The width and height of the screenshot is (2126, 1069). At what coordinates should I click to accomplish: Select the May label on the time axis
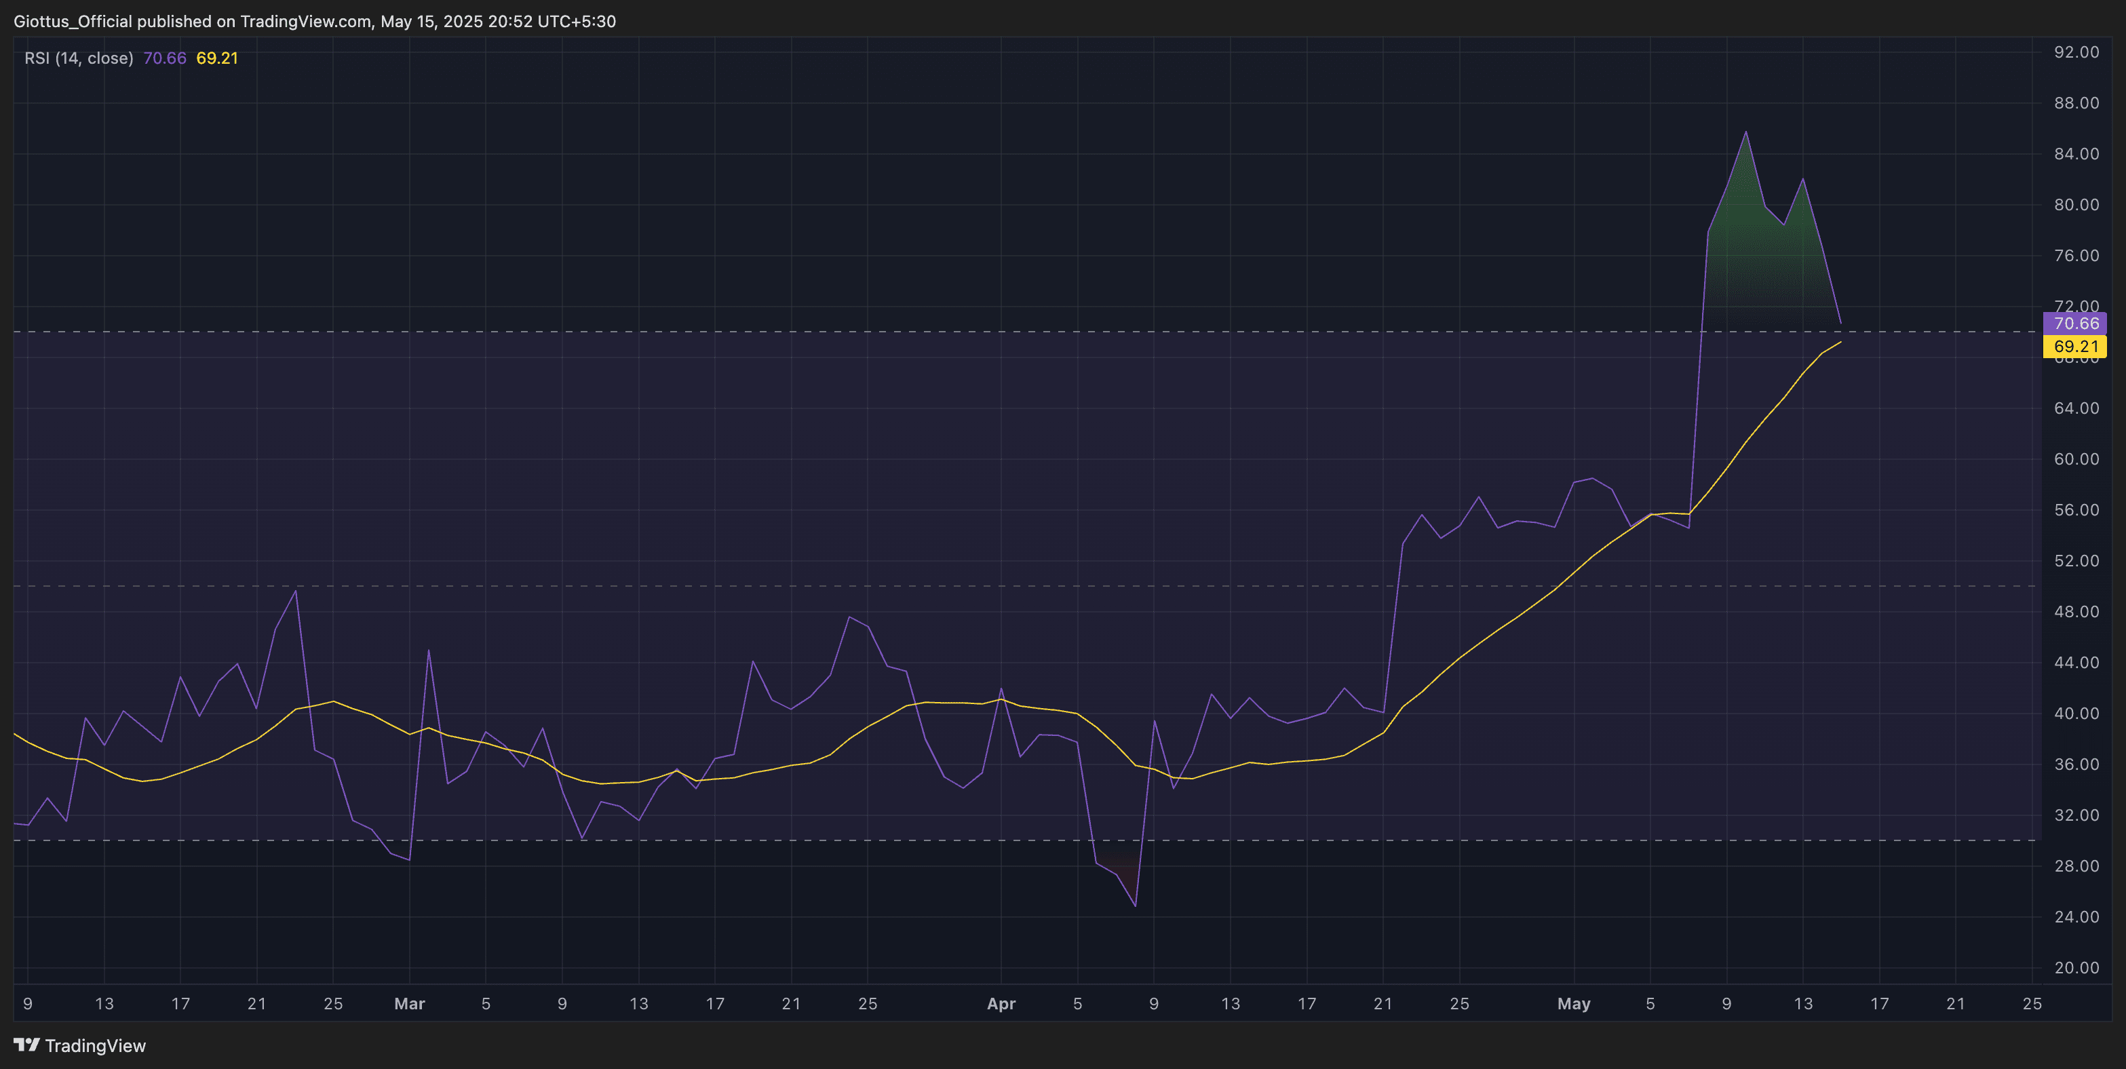pyautogui.click(x=1573, y=1004)
